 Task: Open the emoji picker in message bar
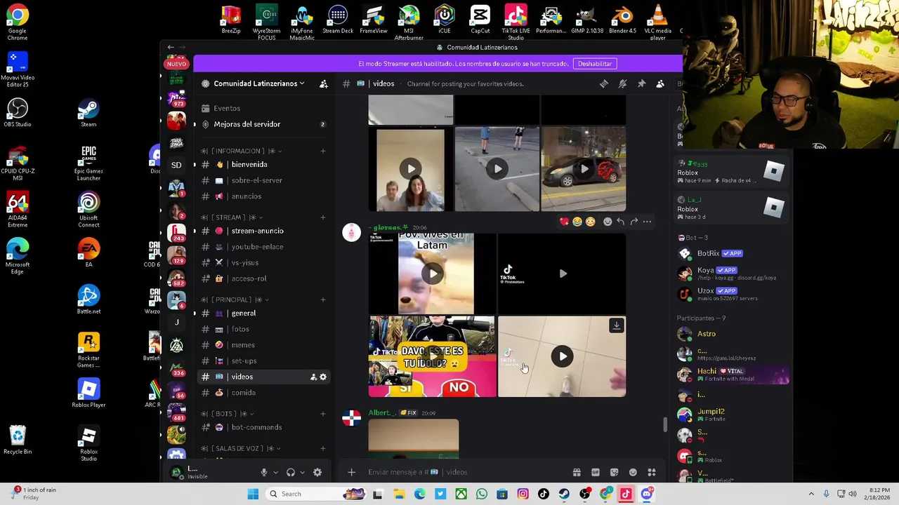point(633,472)
